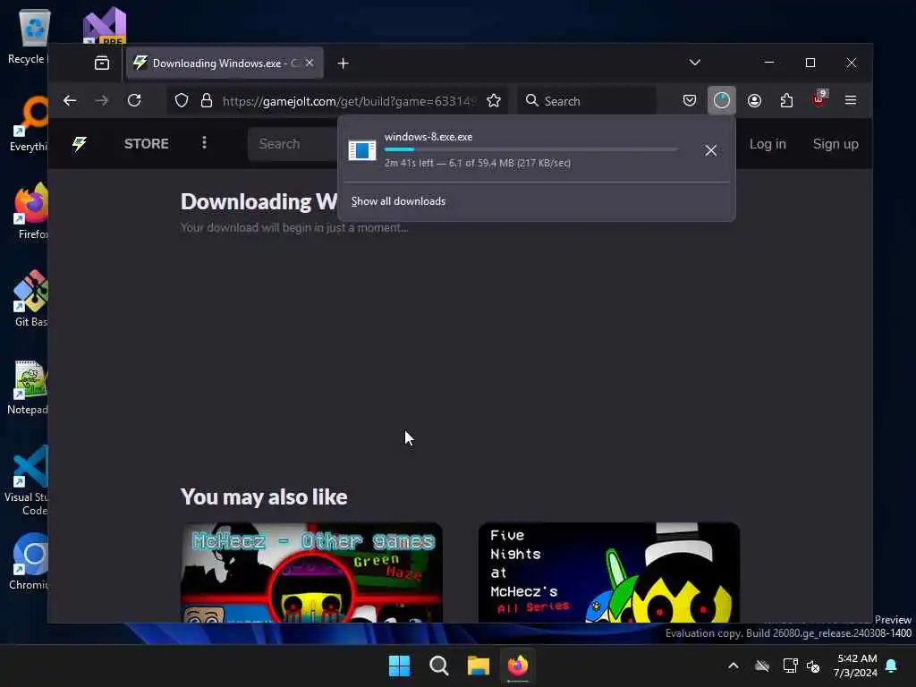Maximize the Firefox window
This screenshot has height=687, width=916.
click(810, 63)
